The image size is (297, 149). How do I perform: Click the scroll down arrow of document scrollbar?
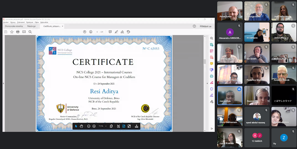(x=205, y=131)
